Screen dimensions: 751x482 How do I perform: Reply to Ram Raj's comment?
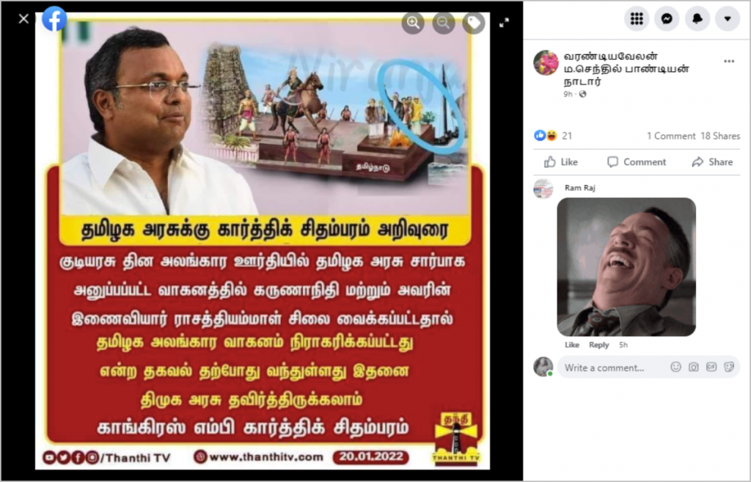[598, 345]
